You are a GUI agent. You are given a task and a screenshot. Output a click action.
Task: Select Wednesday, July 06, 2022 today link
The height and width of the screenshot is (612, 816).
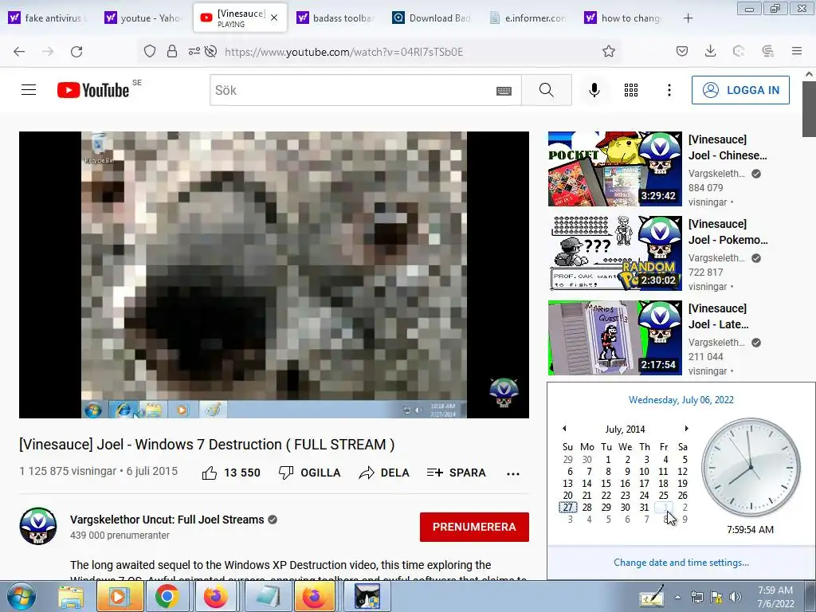(681, 400)
